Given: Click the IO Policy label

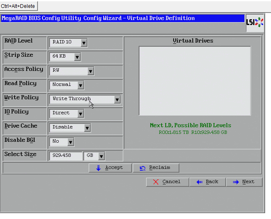Looking at the screenshot, I should pyautogui.click(x=16, y=112).
